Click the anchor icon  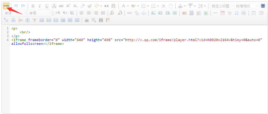click(x=144, y=13)
